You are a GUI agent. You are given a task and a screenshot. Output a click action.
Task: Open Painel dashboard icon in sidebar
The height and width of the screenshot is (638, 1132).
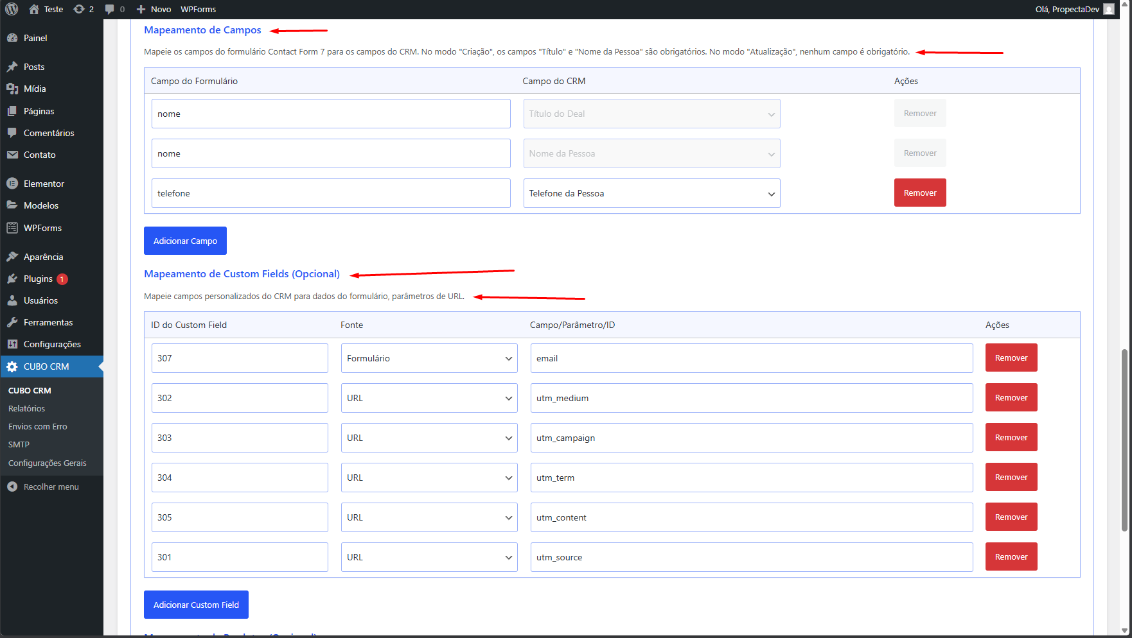pyautogui.click(x=12, y=38)
